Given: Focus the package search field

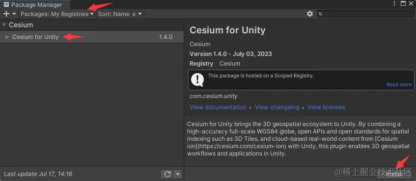Looking at the screenshot, I should (x=365, y=14).
